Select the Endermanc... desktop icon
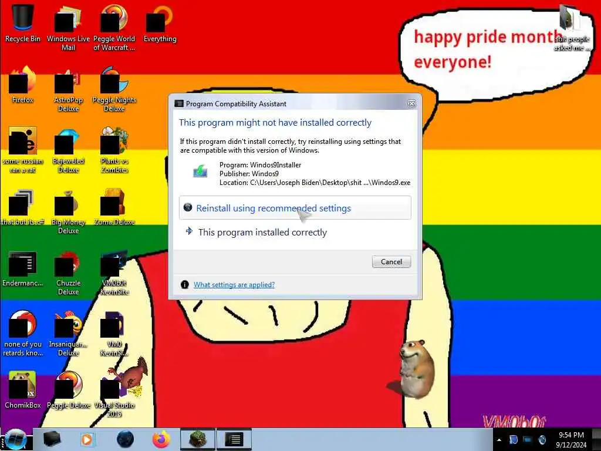 coord(23,268)
